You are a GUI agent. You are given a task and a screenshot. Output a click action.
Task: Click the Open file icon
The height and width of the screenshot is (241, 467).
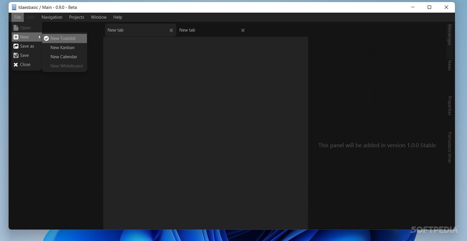[x=16, y=28]
